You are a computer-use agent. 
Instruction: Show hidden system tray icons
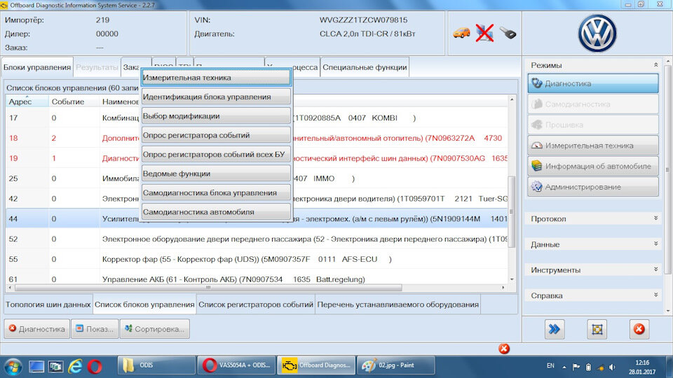click(564, 367)
